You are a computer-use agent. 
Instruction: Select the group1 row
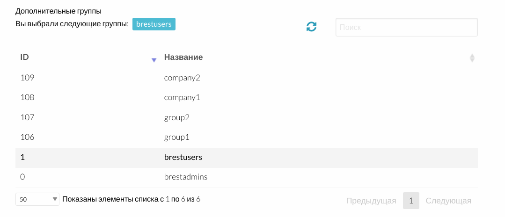177,137
